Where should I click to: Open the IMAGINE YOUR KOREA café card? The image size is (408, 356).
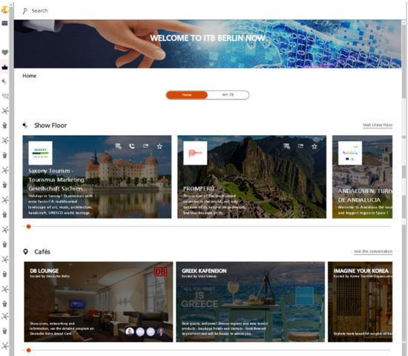[360, 302]
